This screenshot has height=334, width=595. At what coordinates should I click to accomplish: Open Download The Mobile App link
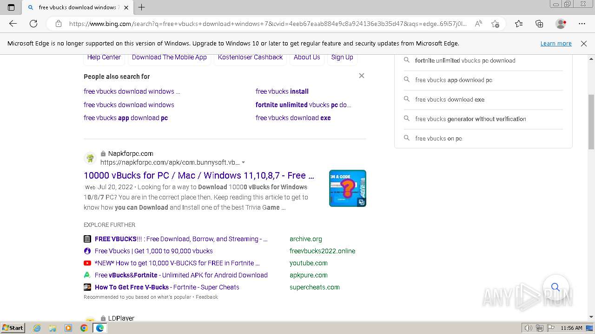[169, 57]
